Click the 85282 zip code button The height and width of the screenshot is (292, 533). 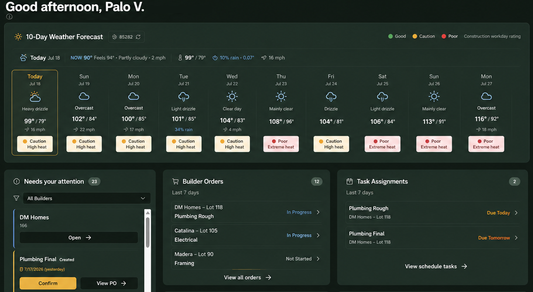(126, 37)
